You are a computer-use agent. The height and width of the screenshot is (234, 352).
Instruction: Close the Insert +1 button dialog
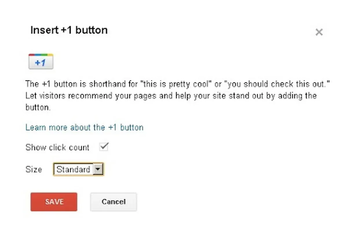[x=319, y=32]
